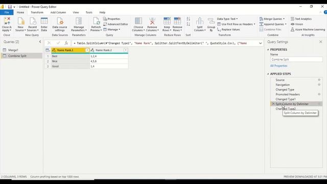
Task: Open Recent Sources icon
Action: pyautogui.click(x=33, y=21)
